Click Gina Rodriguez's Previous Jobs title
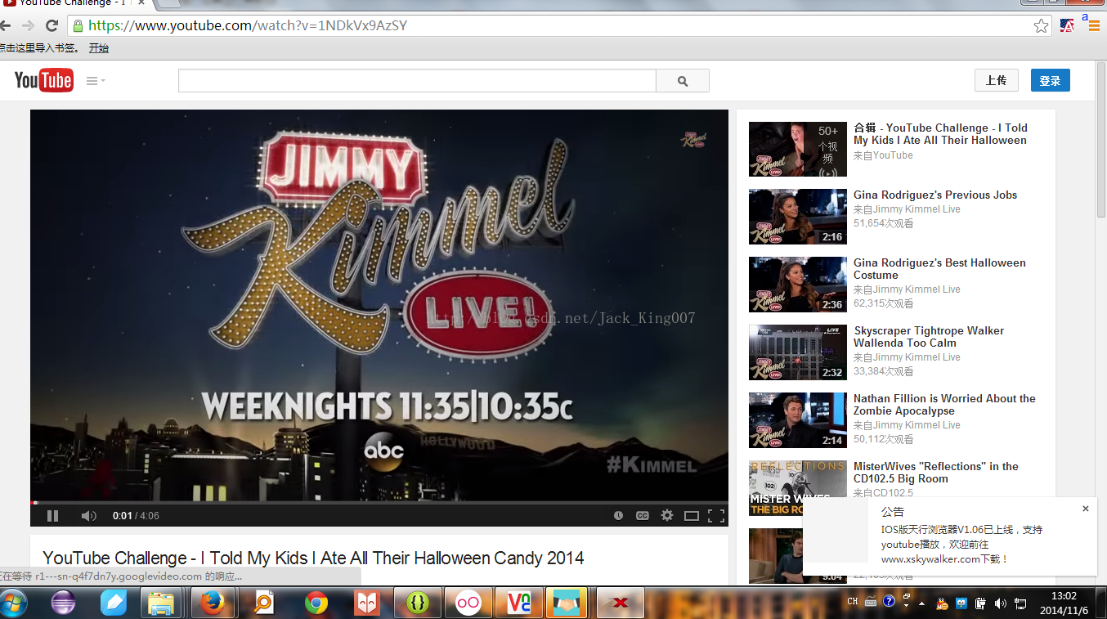The height and width of the screenshot is (619, 1107). (935, 195)
